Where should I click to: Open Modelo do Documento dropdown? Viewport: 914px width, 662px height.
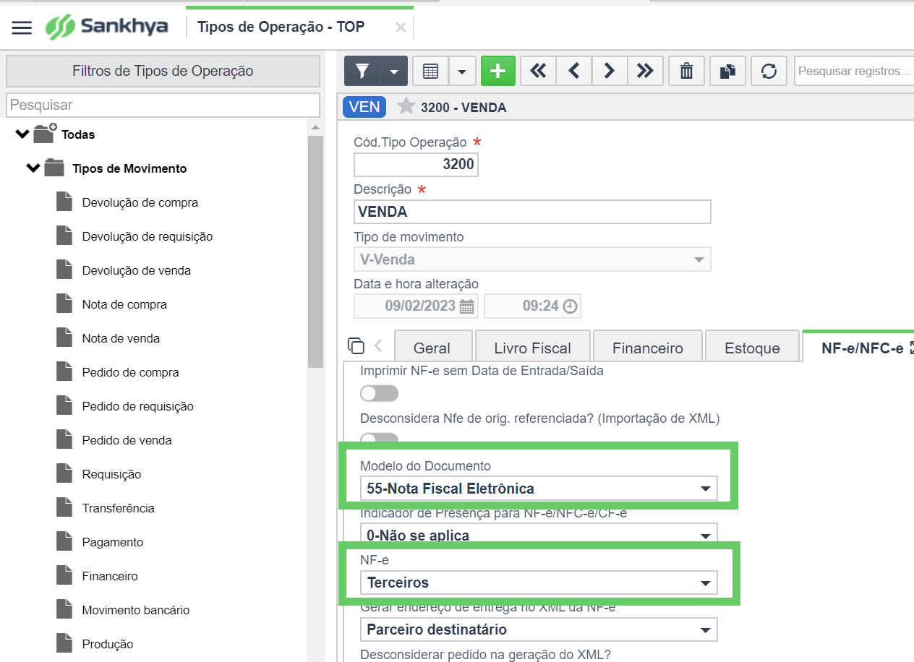[x=539, y=489]
